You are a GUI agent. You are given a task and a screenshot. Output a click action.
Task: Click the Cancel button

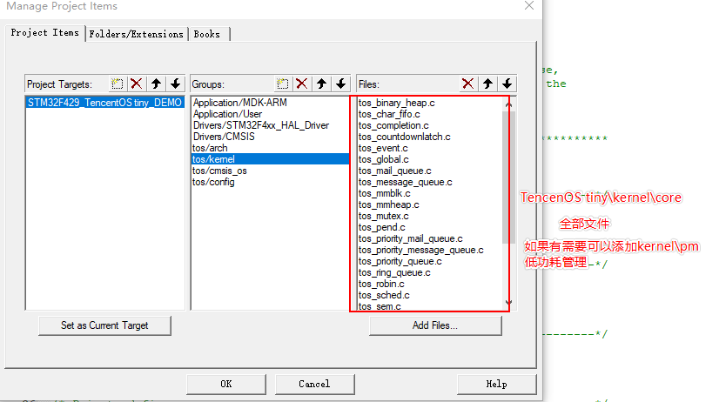314,384
